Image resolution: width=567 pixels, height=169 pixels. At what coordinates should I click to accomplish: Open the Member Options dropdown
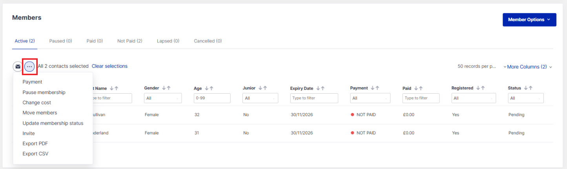[529, 20]
